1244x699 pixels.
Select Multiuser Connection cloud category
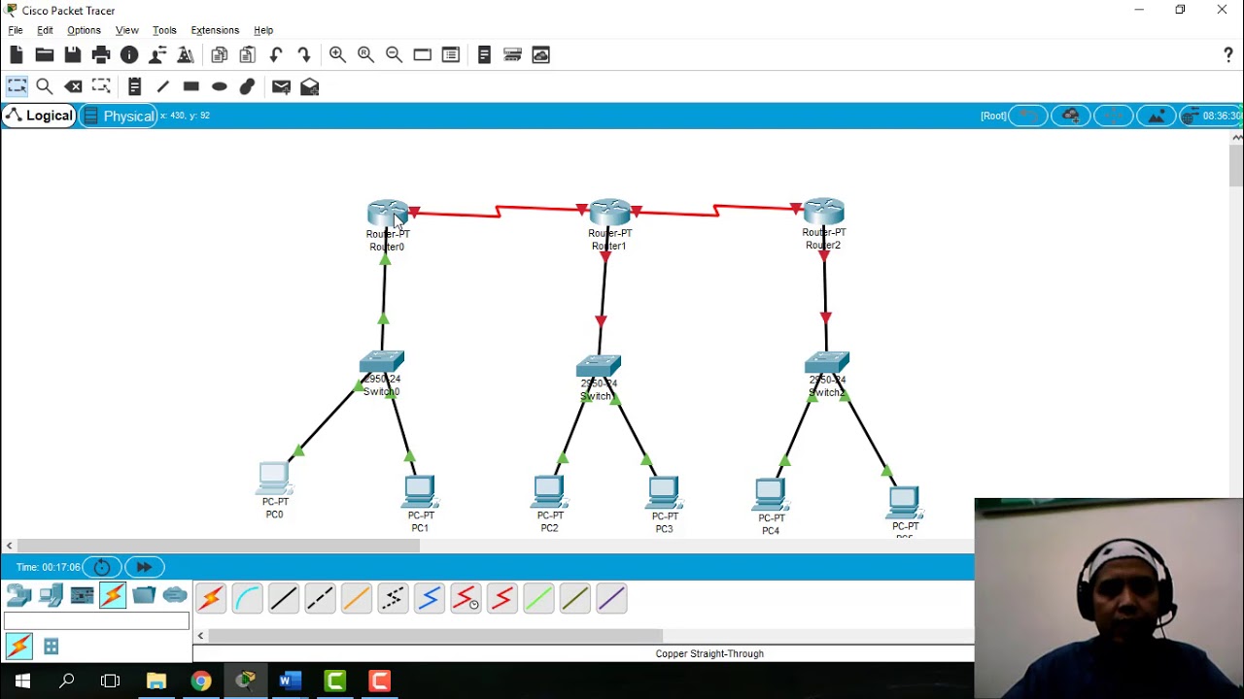click(x=175, y=595)
